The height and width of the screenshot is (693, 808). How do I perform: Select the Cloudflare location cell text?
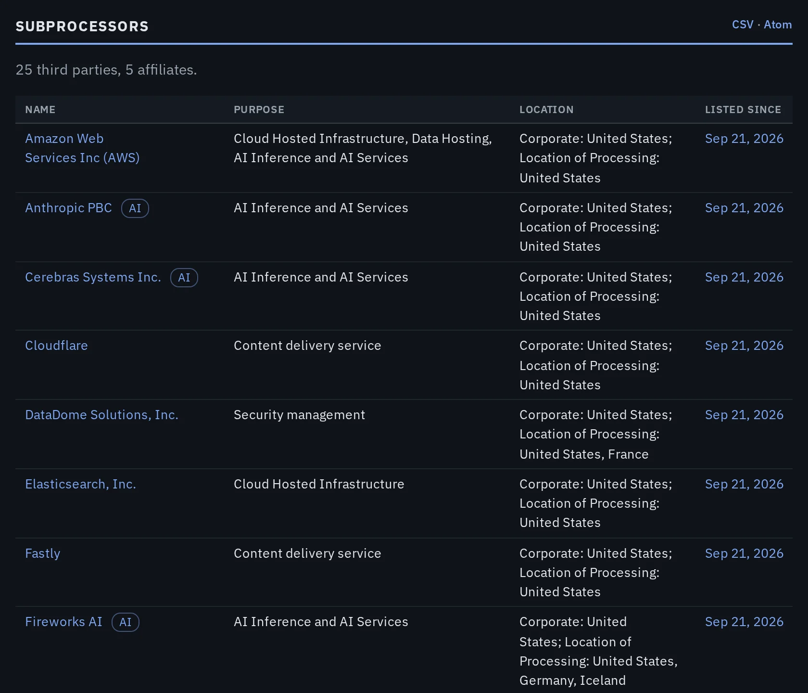tap(596, 365)
